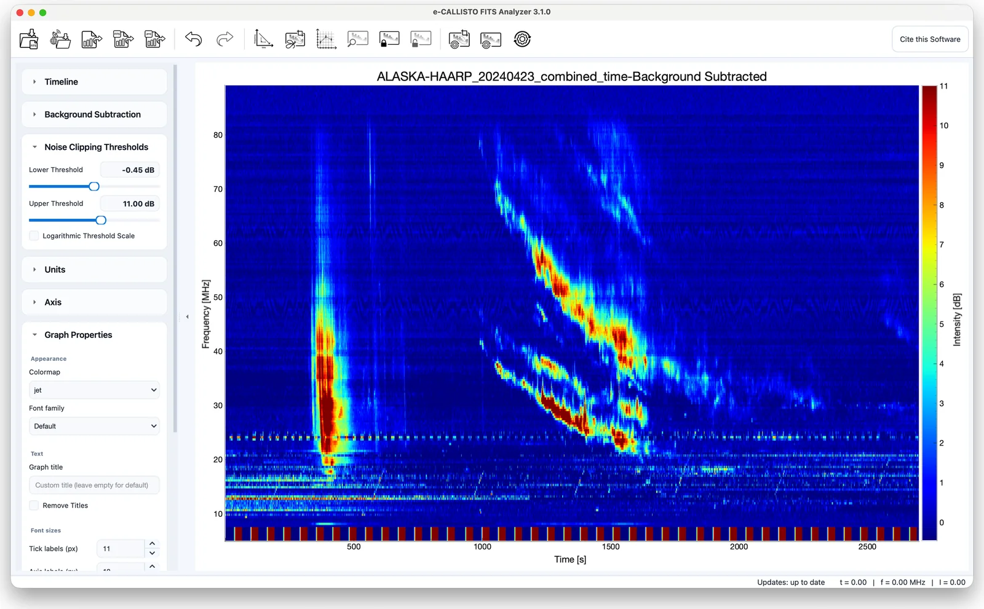Click the Lower Threshold slider handle
Viewport: 984px width, 609px height.
point(94,186)
